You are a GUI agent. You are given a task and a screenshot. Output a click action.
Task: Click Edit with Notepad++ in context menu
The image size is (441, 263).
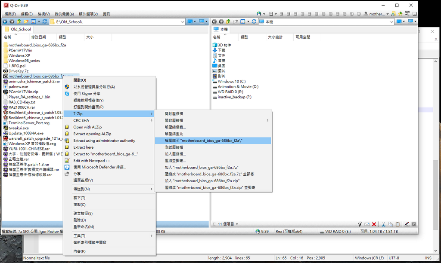(x=110, y=161)
